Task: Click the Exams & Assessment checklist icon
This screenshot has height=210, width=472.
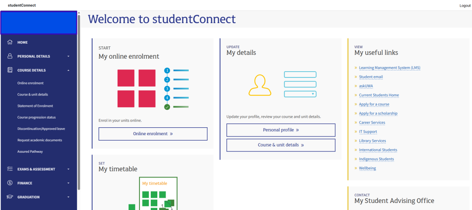Action: (x=10, y=169)
